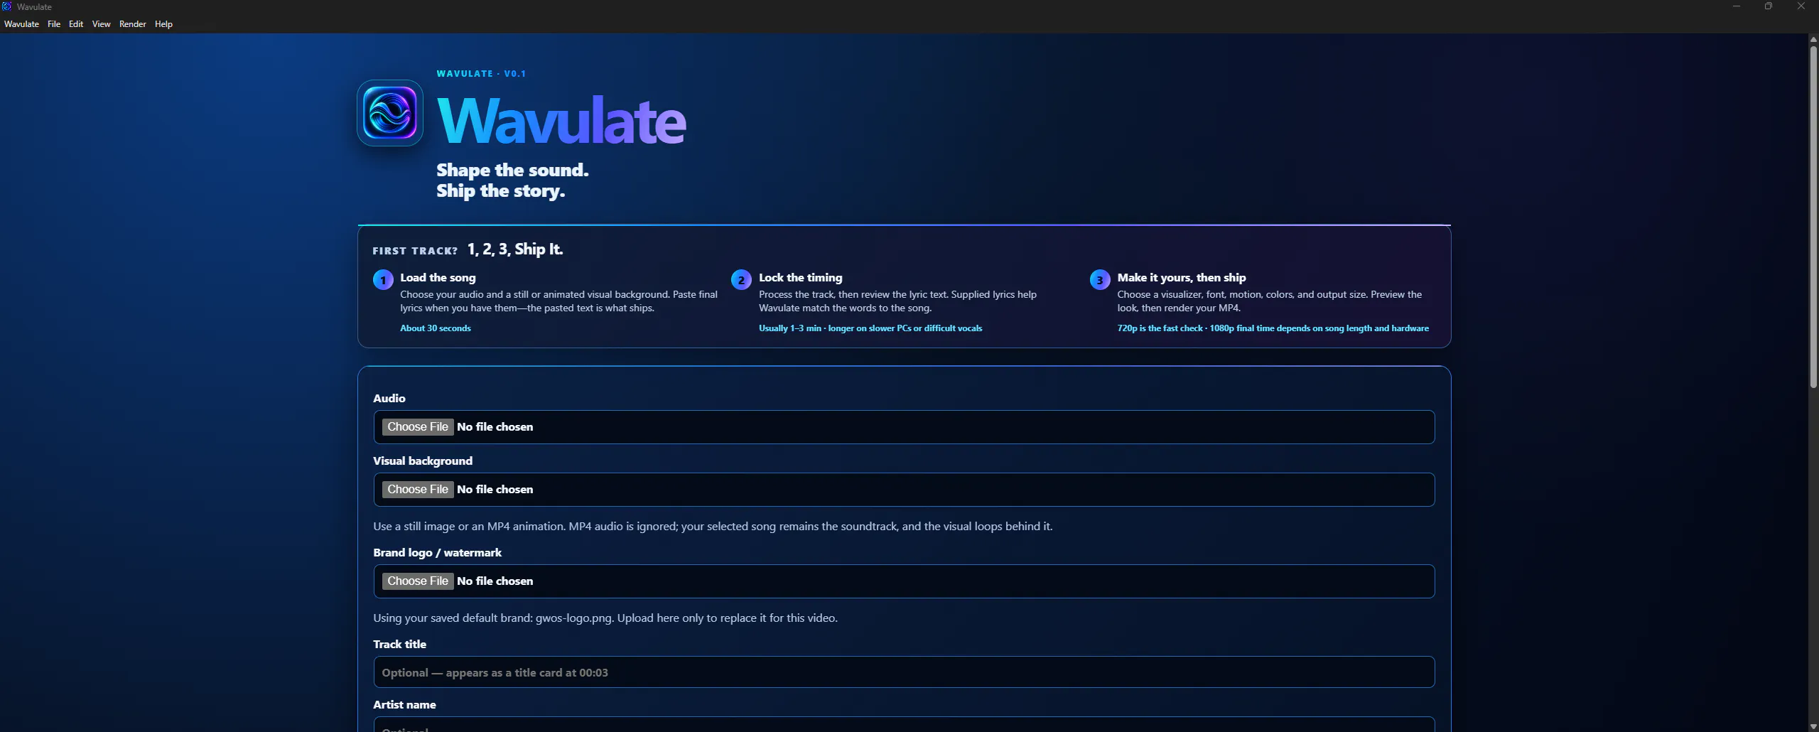Open the Wavulate menu
The width and height of the screenshot is (1819, 732).
(x=21, y=24)
